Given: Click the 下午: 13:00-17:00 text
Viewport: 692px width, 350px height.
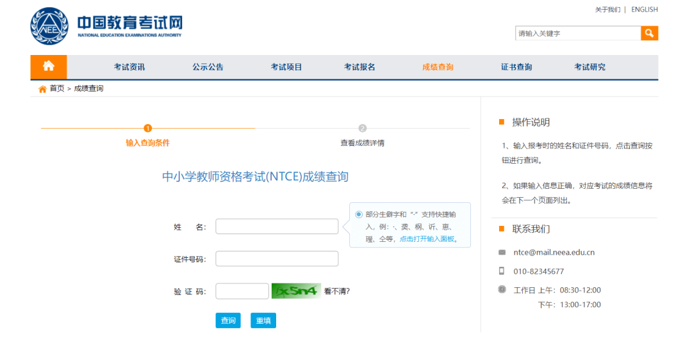Looking at the screenshot, I should click(570, 305).
